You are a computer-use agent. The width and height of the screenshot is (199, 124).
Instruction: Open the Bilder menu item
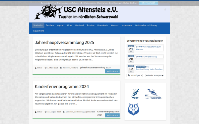coord(69,25)
